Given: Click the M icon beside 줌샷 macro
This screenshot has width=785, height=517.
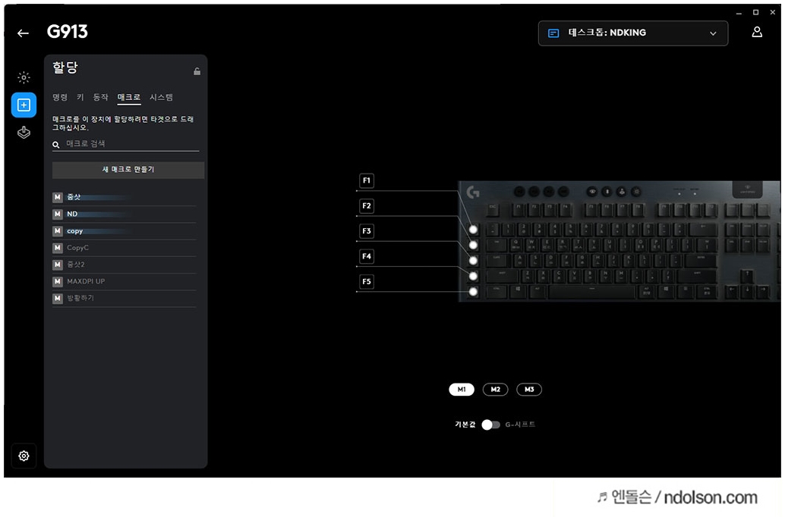Looking at the screenshot, I should pos(58,197).
